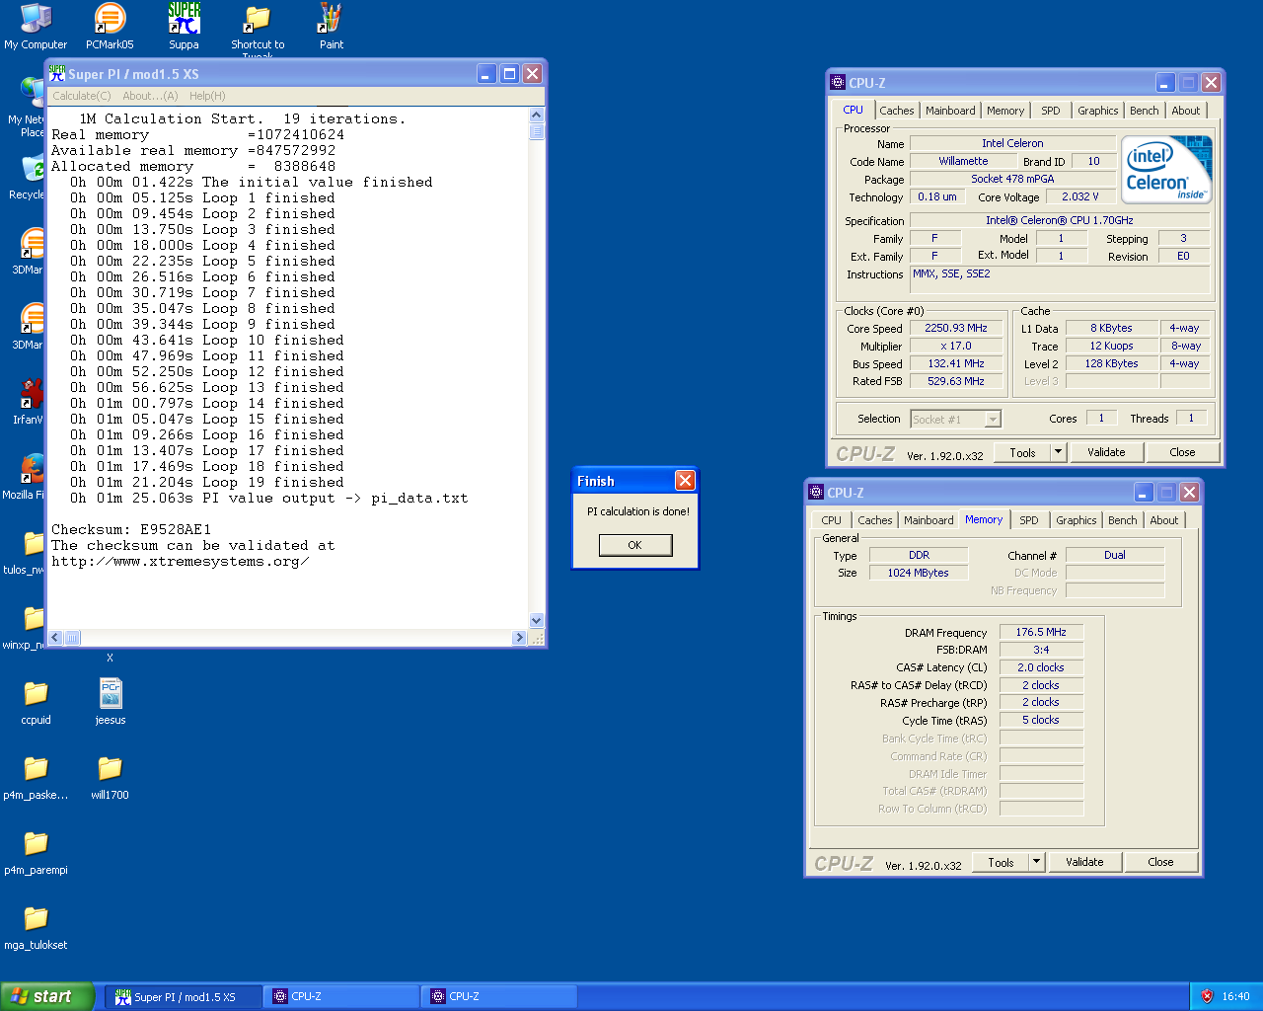Click the xtremesystems.org URL text
This screenshot has height=1011, width=1263.
[x=180, y=562]
